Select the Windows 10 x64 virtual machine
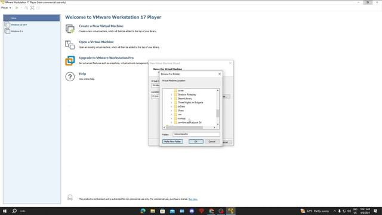This screenshot has width=382, height=215. 32,24
